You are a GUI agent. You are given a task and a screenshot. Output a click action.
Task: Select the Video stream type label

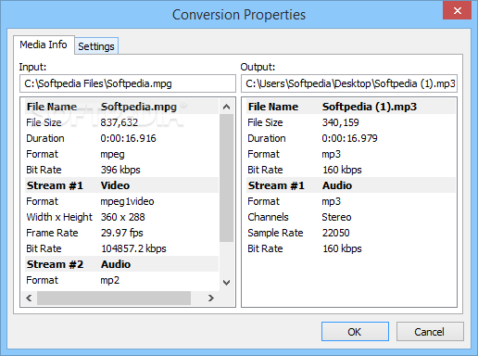115,185
